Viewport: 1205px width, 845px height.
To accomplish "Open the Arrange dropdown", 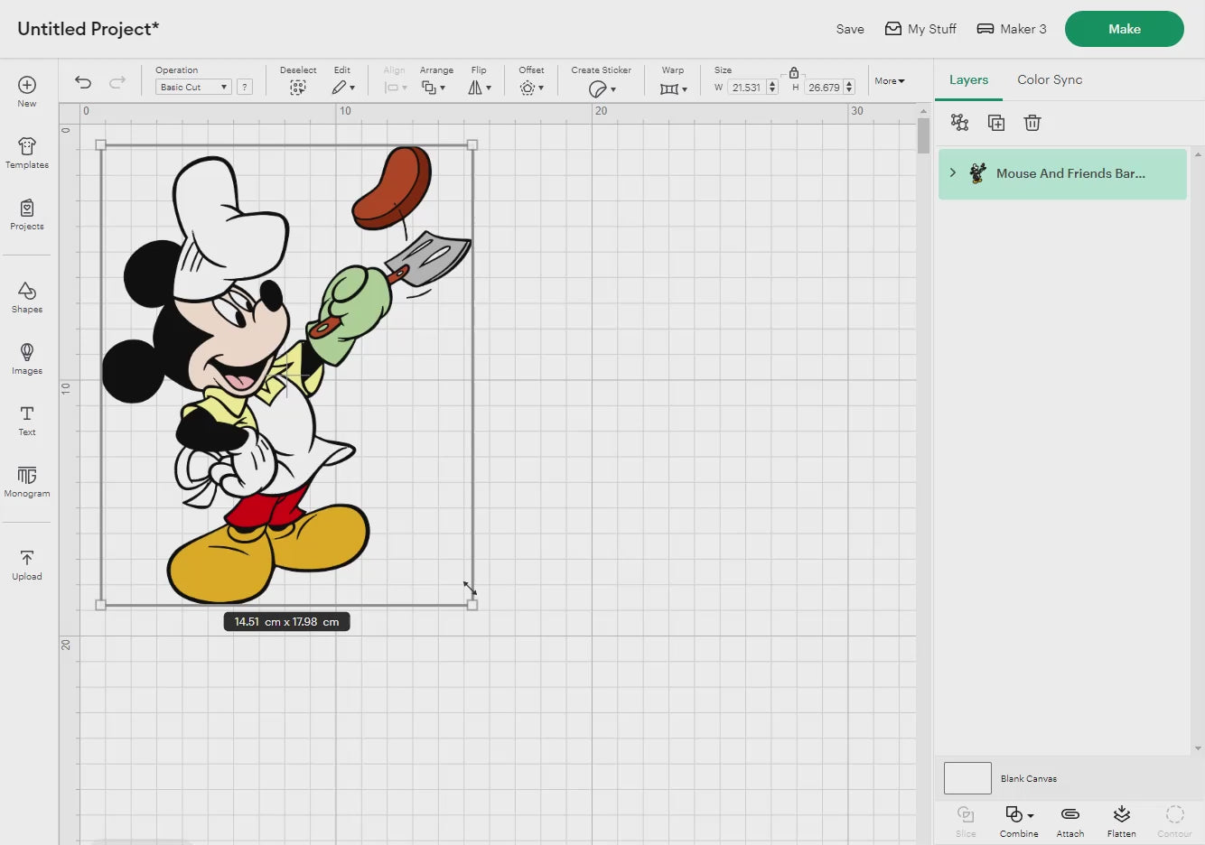I will click(x=434, y=88).
